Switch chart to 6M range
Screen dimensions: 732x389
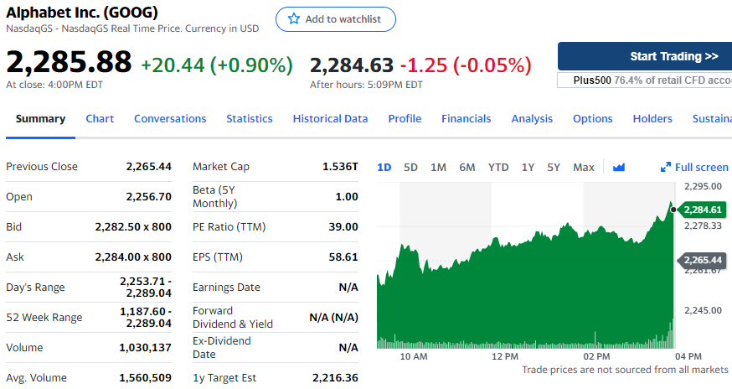(x=467, y=168)
